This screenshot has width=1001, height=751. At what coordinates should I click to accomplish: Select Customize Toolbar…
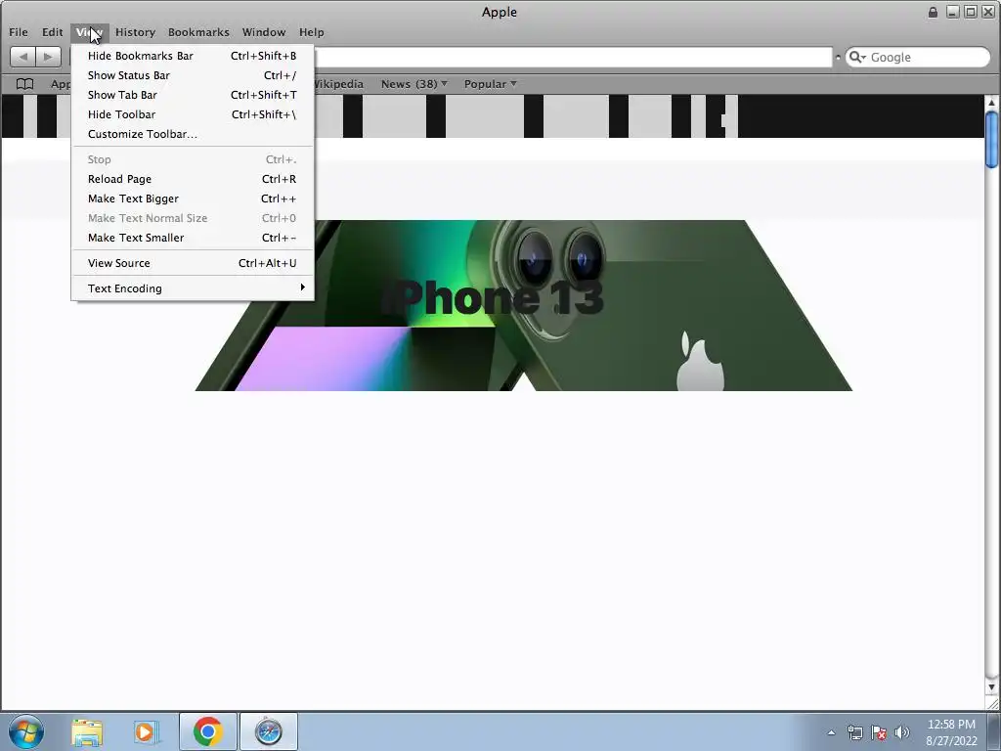pyautogui.click(x=193, y=134)
